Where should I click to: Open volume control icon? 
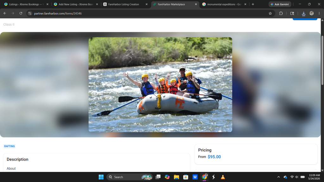click(x=297, y=177)
